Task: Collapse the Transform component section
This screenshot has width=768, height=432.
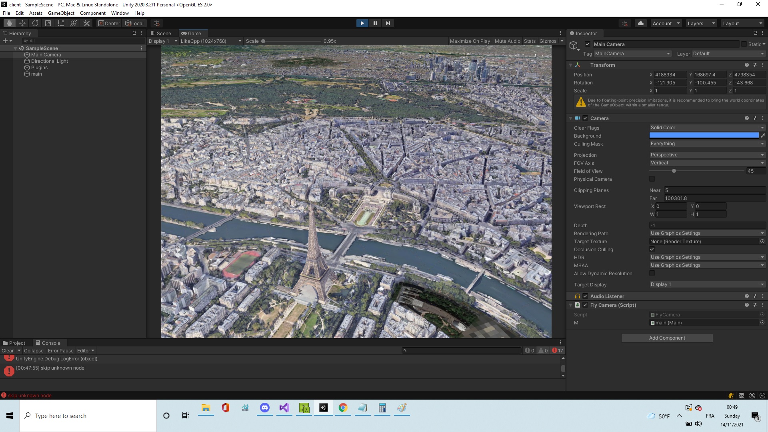Action: pos(571,65)
